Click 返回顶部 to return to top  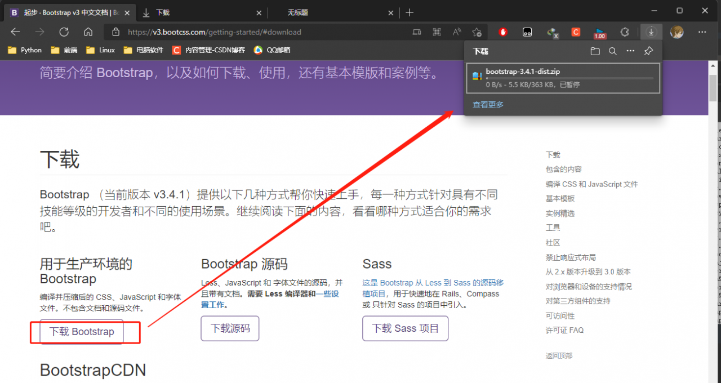click(559, 356)
